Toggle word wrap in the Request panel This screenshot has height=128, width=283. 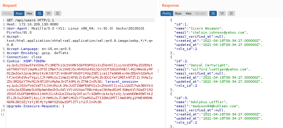tap(39, 13)
